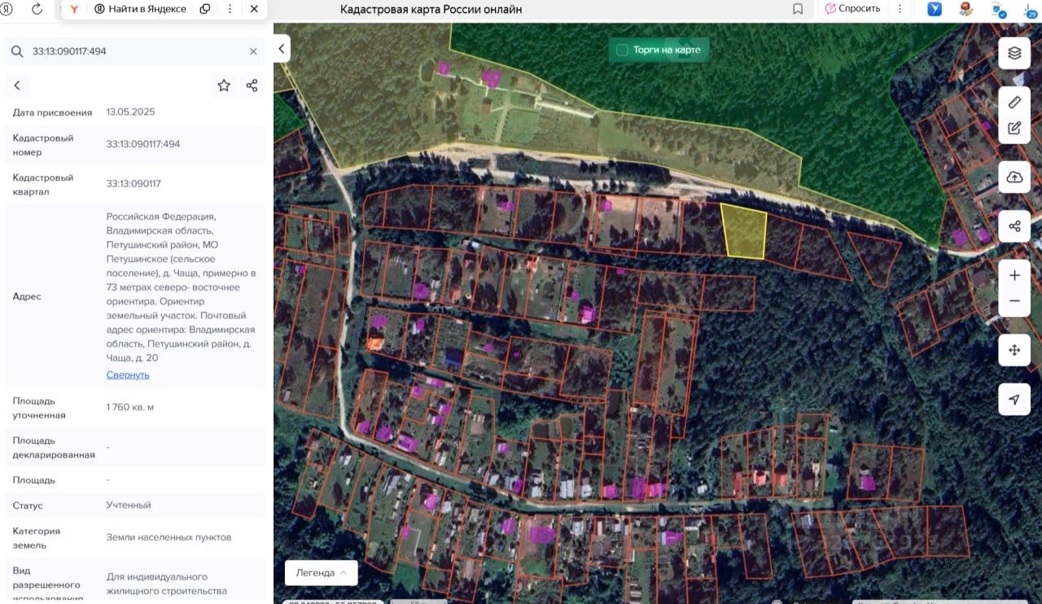
Task: Bookmark this page
Action: click(798, 9)
